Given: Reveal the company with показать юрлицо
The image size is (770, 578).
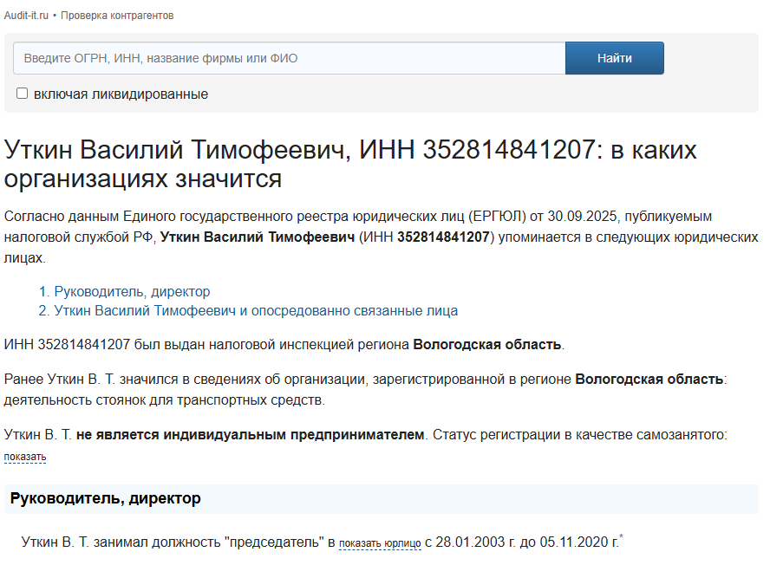Looking at the screenshot, I should pyautogui.click(x=380, y=543).
